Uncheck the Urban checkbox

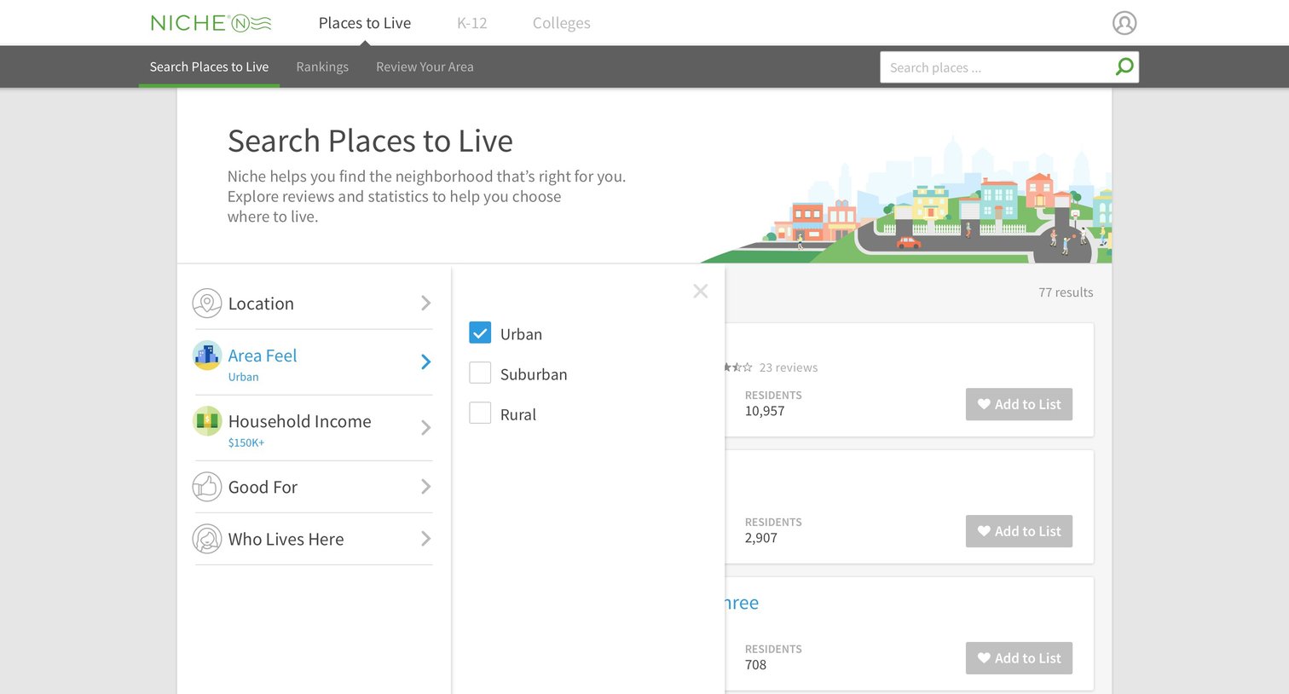pyautogui.click(x=480, y=333)
